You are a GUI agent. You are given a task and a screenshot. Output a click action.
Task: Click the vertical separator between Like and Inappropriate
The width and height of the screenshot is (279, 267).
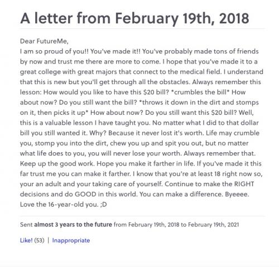point(49,240)
